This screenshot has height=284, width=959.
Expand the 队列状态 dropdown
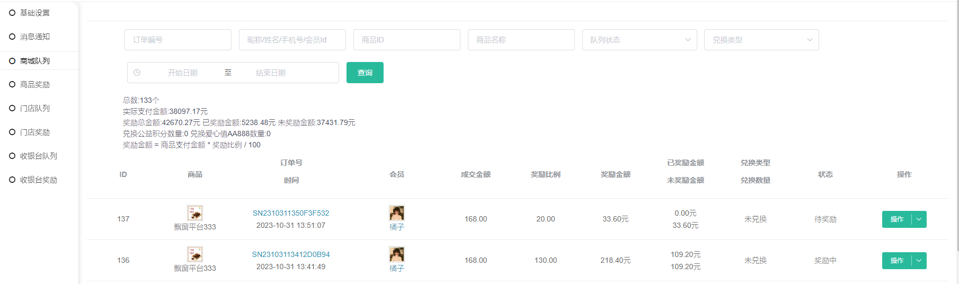click(639, 40)
